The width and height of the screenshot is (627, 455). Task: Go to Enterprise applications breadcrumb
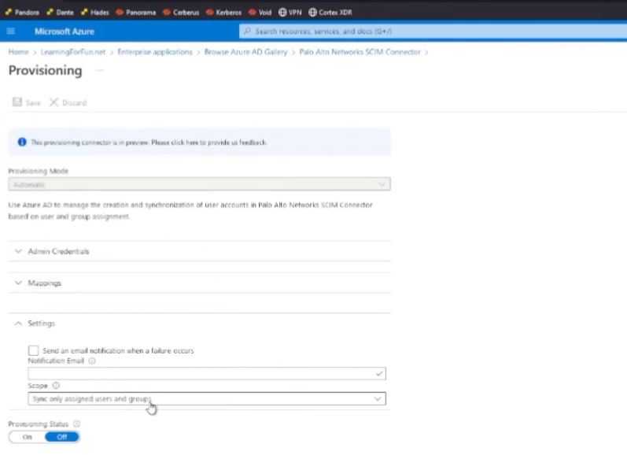155,52
